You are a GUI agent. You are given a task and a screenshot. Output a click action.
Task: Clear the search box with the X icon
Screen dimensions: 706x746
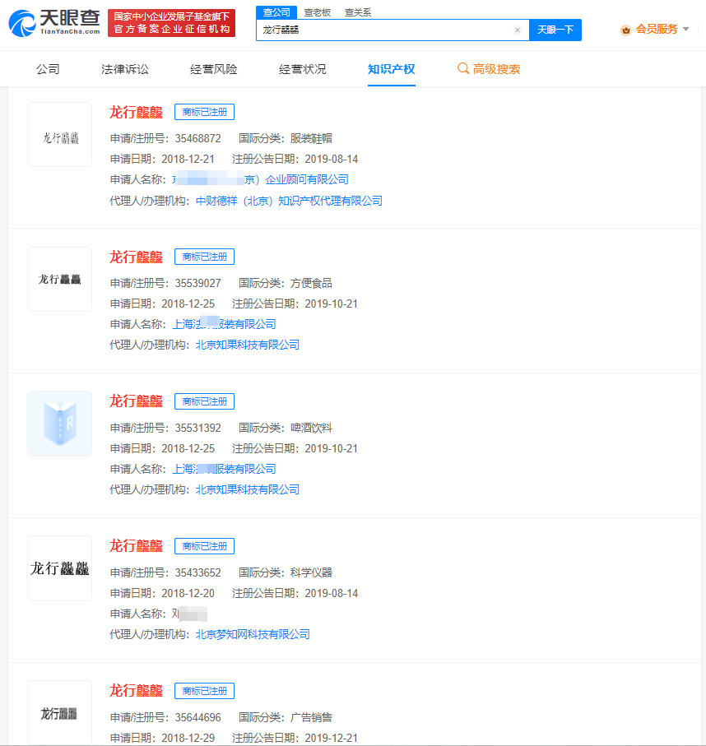coord(518,30)
